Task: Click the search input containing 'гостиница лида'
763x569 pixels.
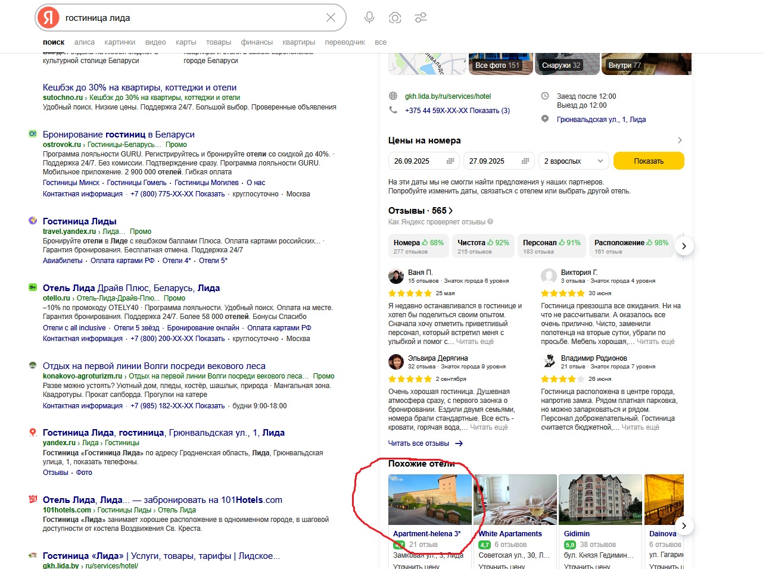Action: (x=191, y=18)
